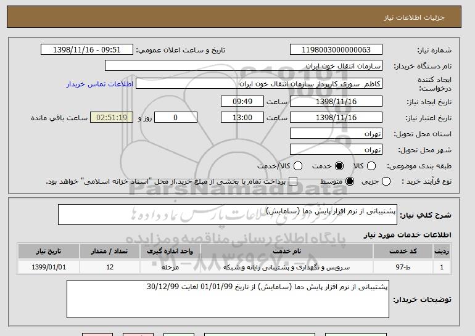Screen dimensions: 475x336
Task: Click the تعداد / مقدار column header
Action: click(x=109, y=252)
